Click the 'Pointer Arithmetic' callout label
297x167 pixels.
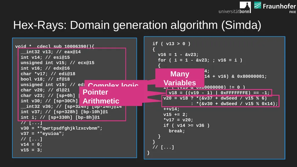[111, 96]
